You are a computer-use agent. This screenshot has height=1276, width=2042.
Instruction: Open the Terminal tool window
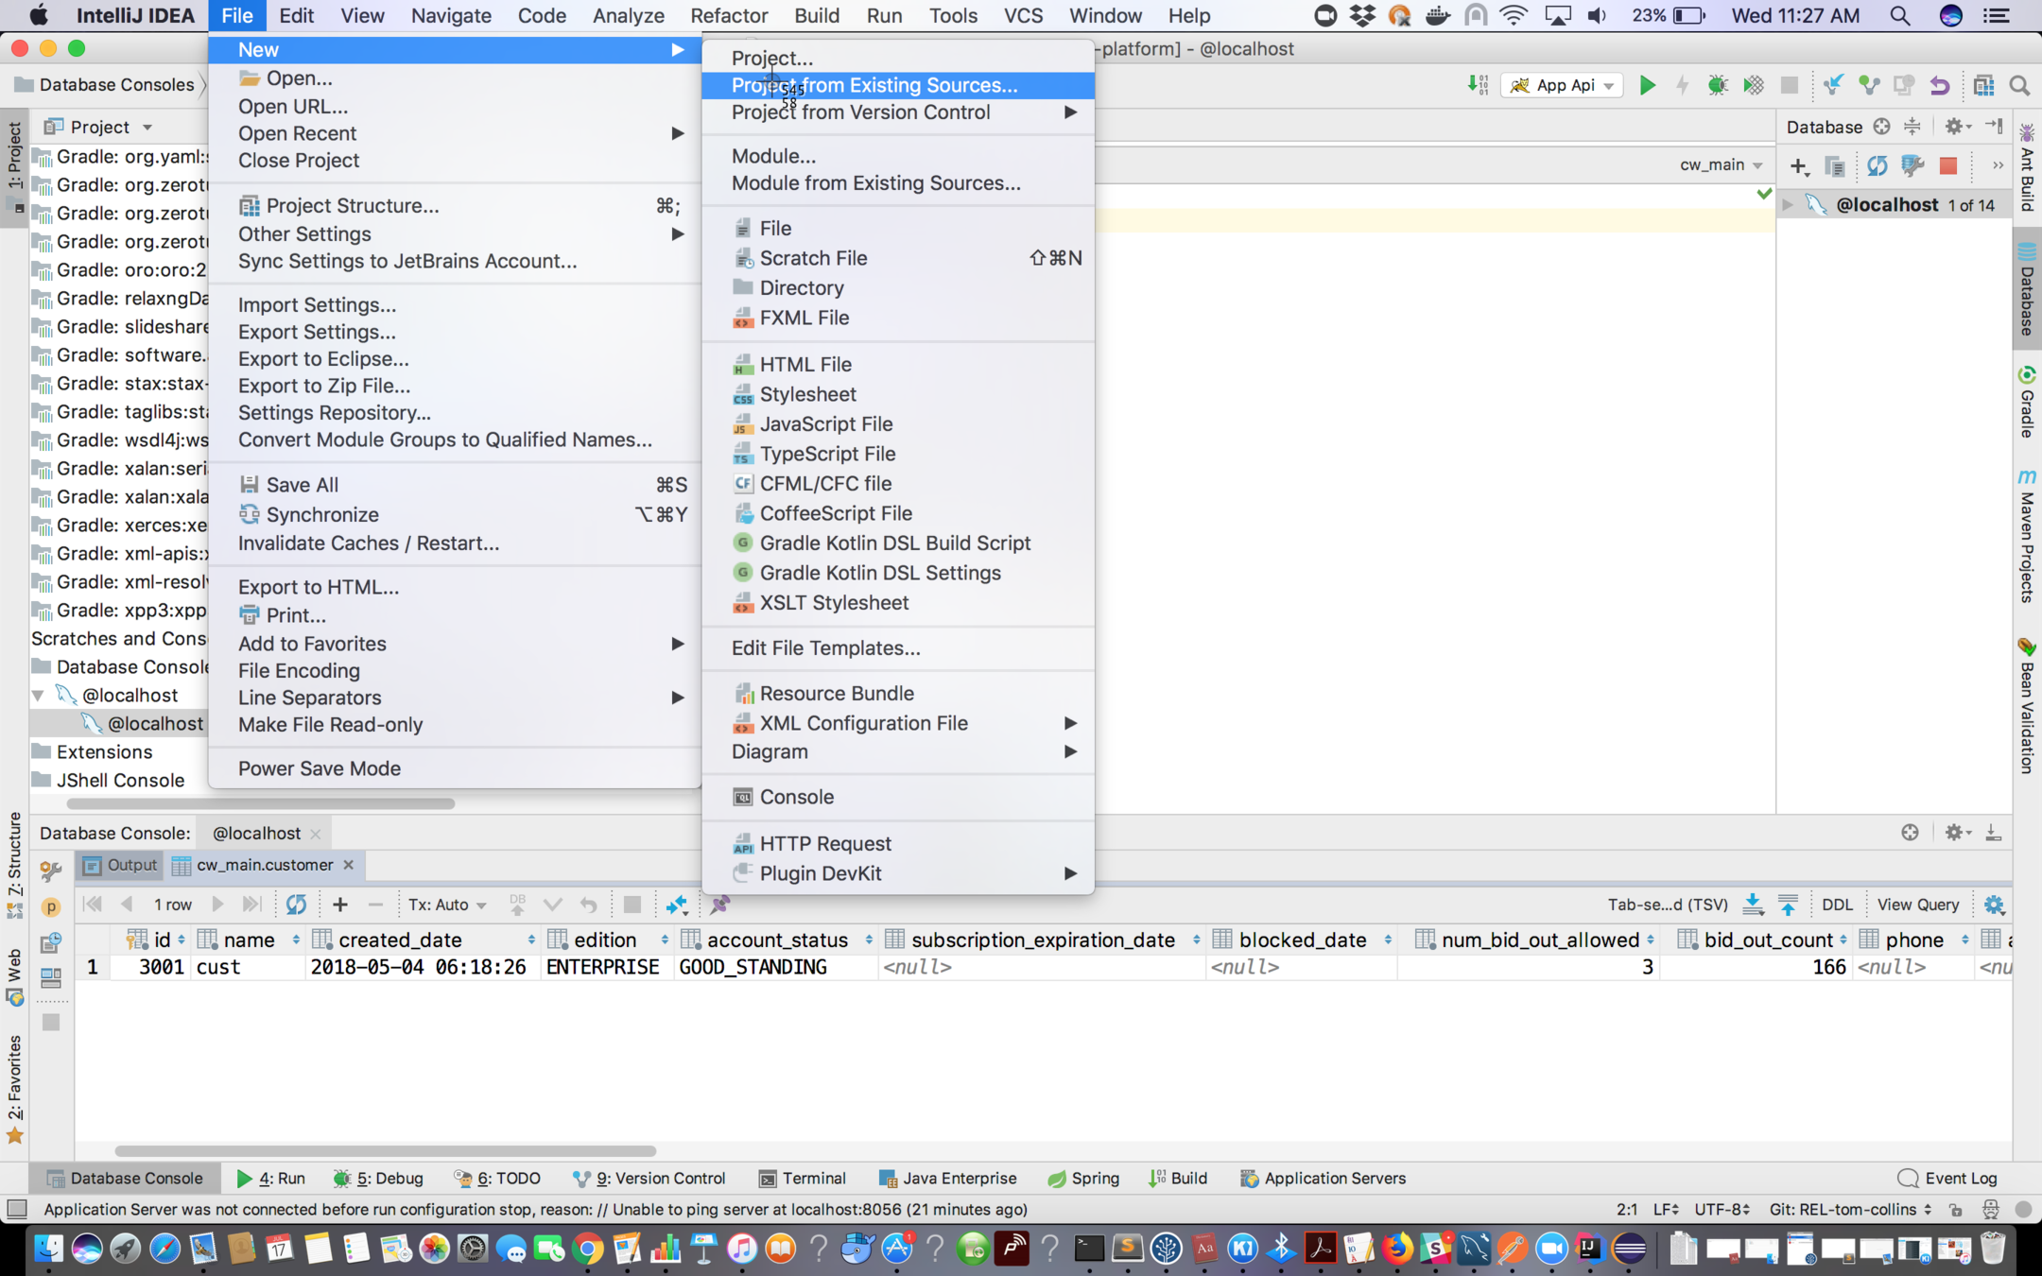click(x=802, y=1178)
